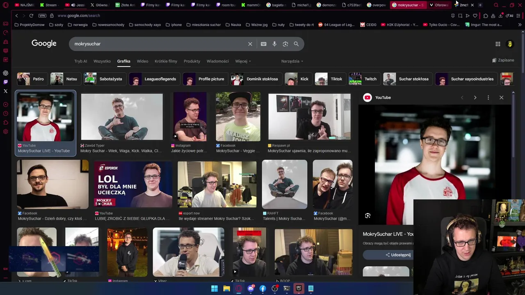Screen dimensions: 525x295
Task: Open new tab with plus button
Action: pyautogui.click(x=480, y=5)
